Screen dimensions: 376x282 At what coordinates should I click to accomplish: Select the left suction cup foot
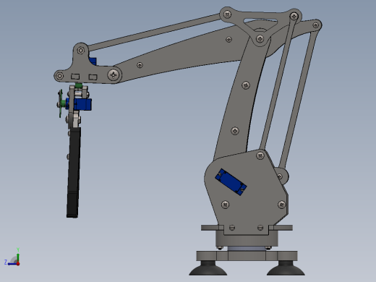point(208,268)
